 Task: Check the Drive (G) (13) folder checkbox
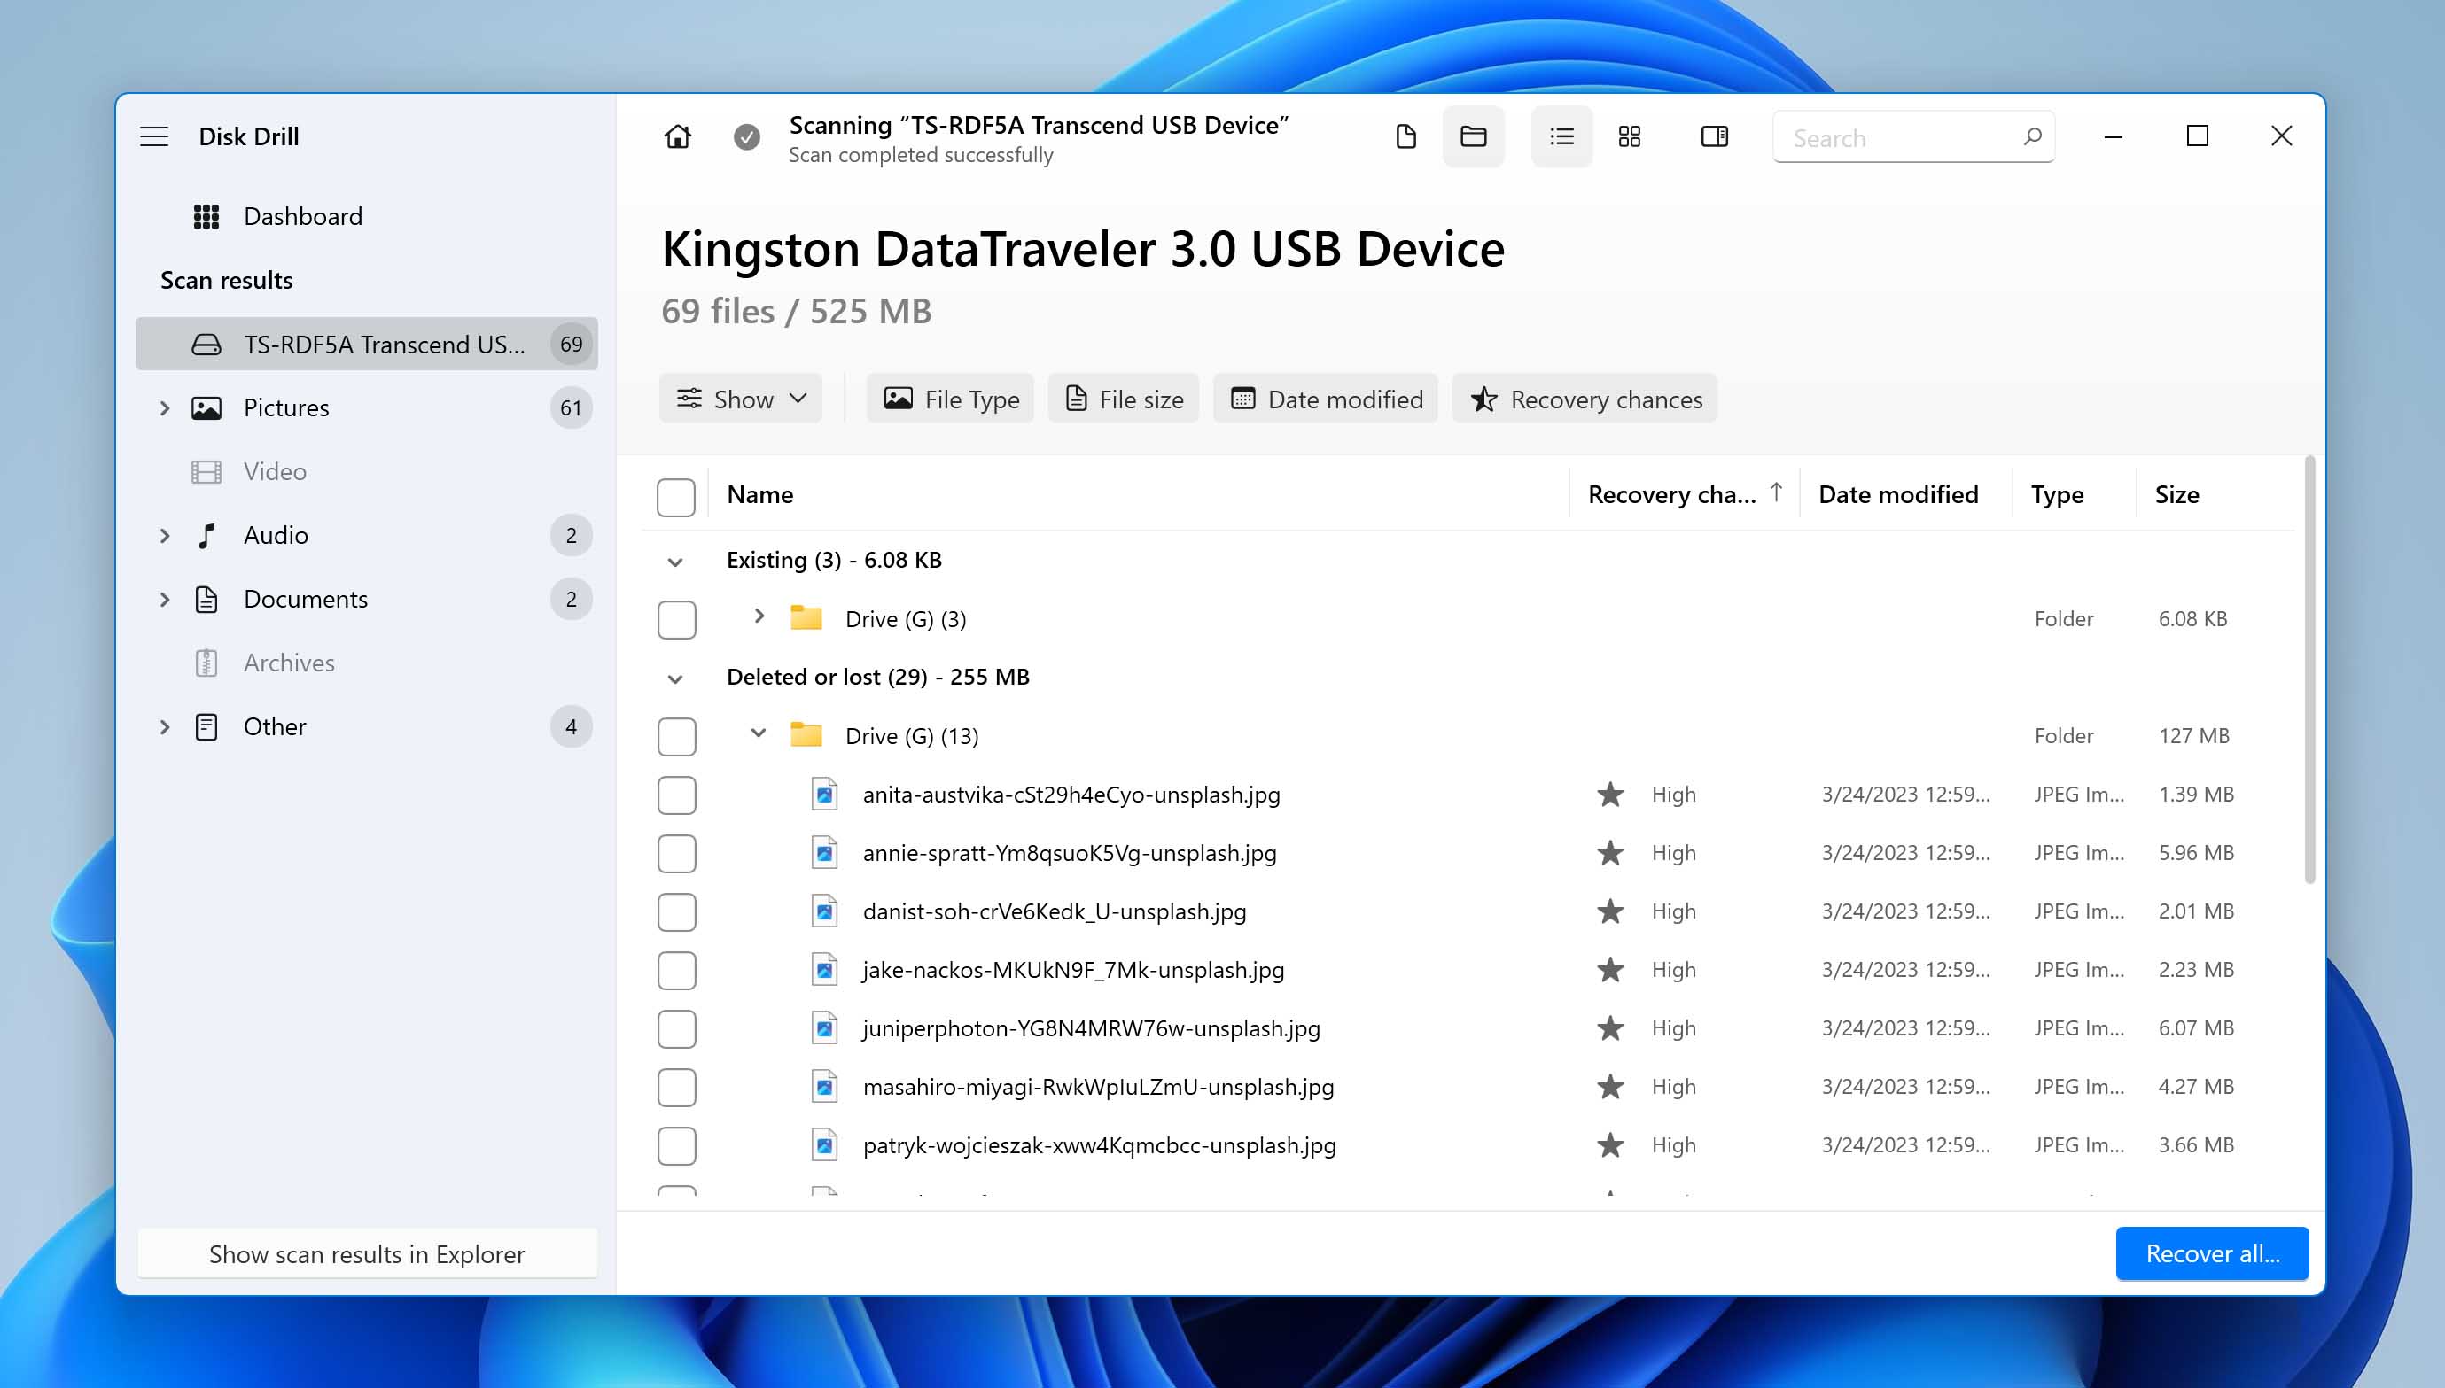pos(676,736)
